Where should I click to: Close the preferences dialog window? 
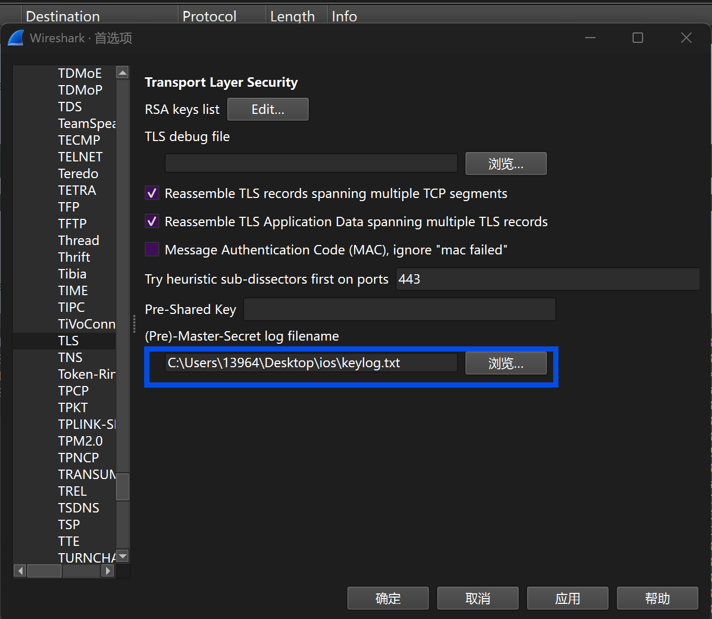[x=686, y=38]
